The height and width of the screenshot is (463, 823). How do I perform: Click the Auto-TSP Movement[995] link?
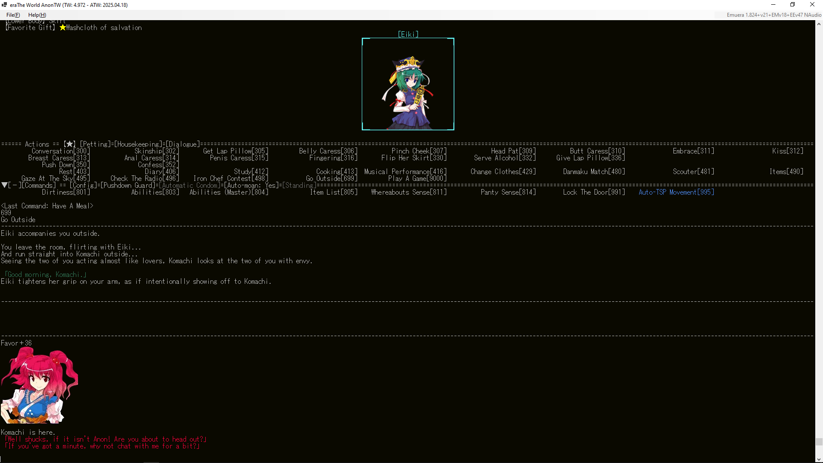click(676, 192)
